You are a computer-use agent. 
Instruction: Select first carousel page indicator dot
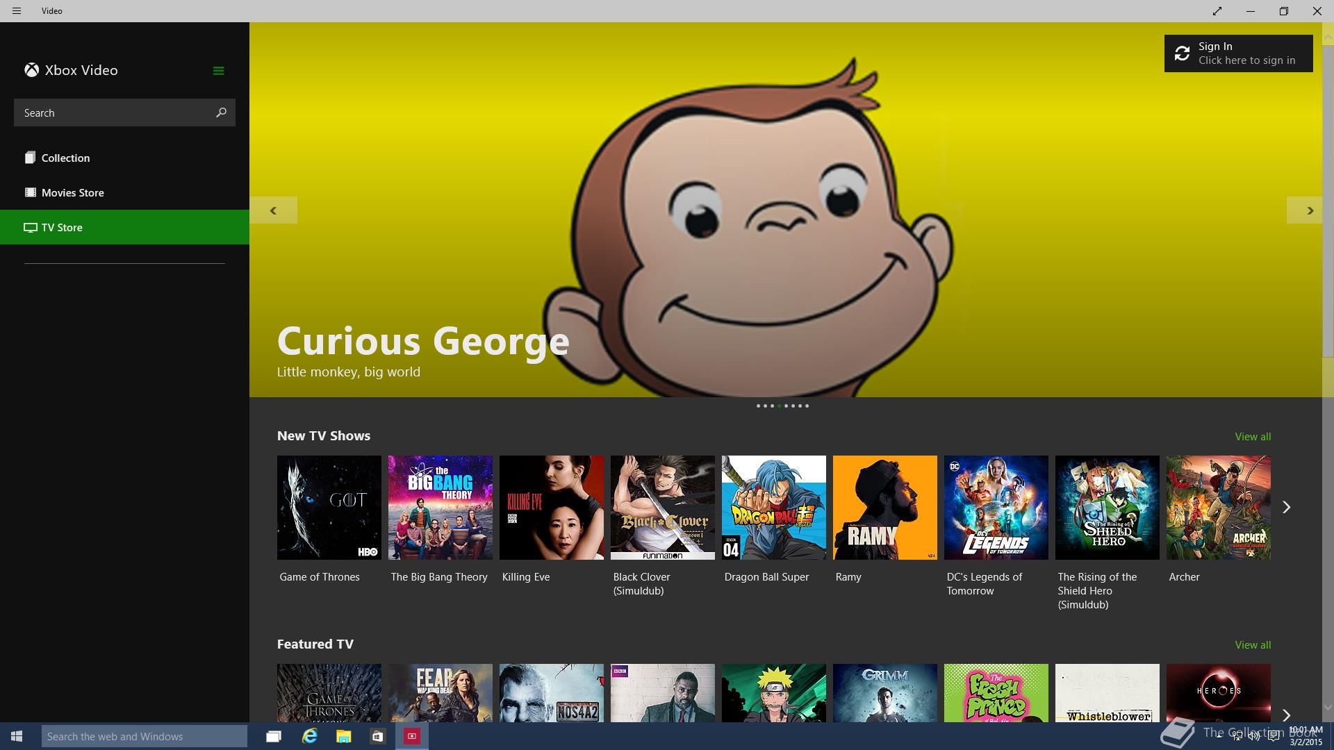[758, 406]
